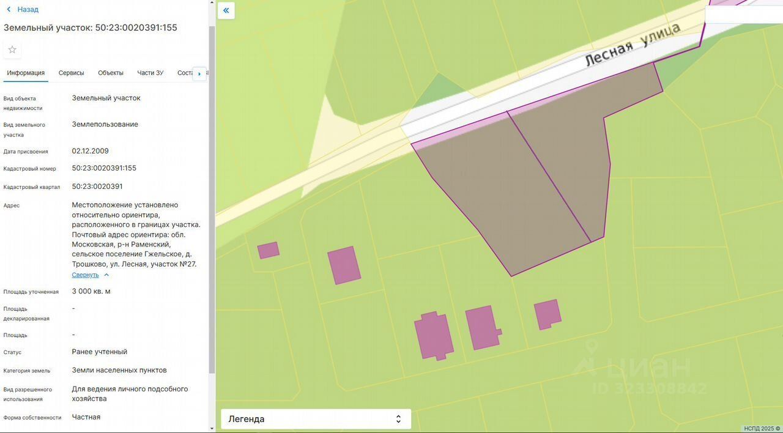
Task: Open the partially hidden Соста... tab
Action: [x=185, y=73]
